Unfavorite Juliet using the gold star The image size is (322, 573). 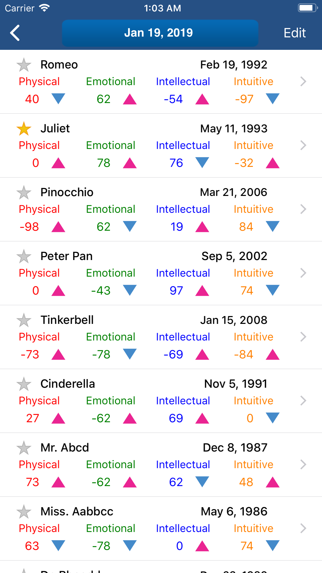(x=24, y=129)
